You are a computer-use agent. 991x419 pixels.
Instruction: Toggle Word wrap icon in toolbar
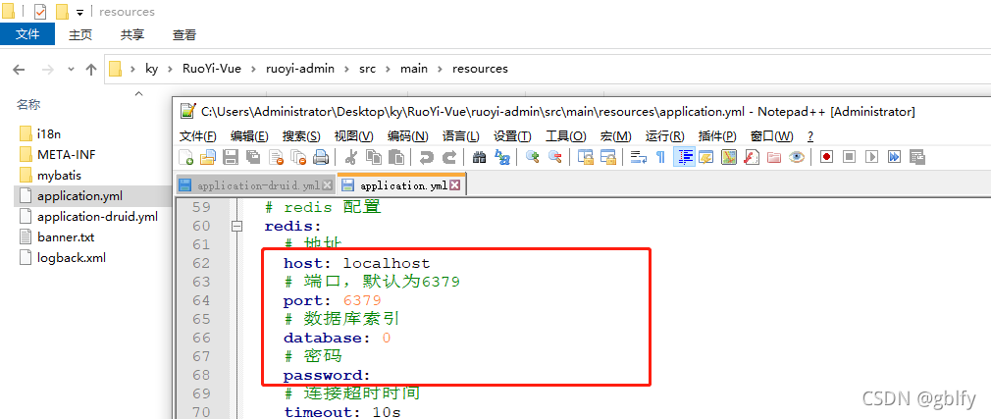click(639, 157)
